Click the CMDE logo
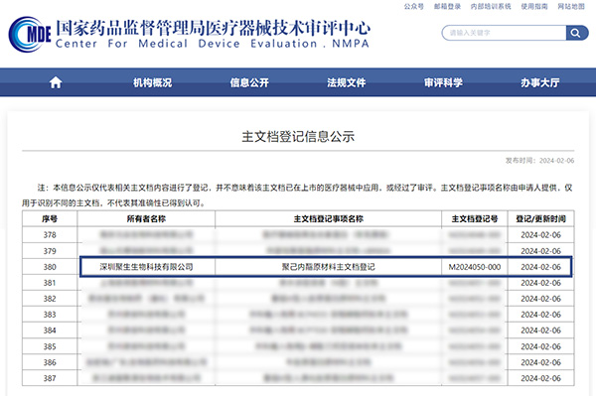Image resolution: width=596 pixels, height=396 pixels. point(30,34)
